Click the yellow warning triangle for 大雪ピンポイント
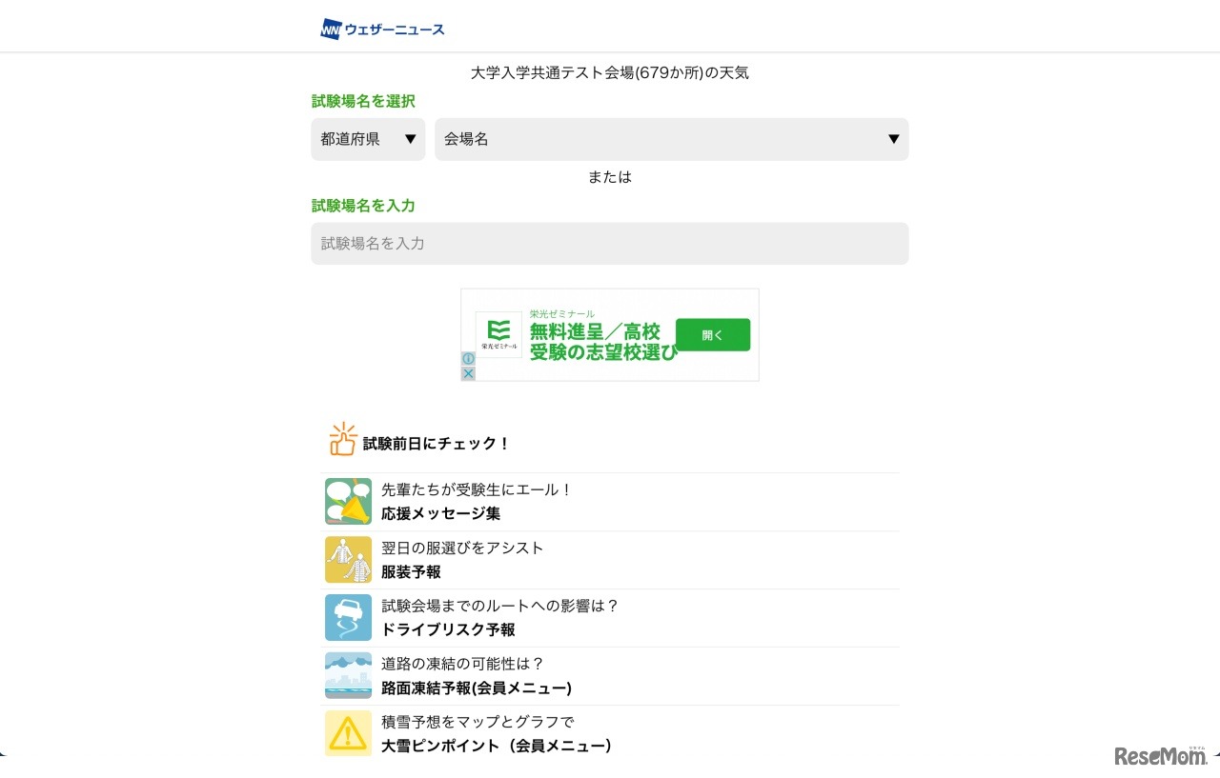Image resolution: width=1220 pixels, height=778 pixels. tap(348, 733)
